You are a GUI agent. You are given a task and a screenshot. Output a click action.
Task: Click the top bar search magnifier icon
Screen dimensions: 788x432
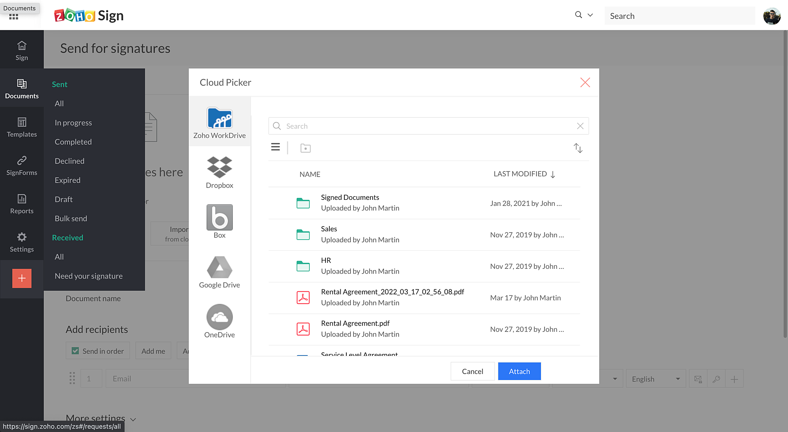point(578,15)
